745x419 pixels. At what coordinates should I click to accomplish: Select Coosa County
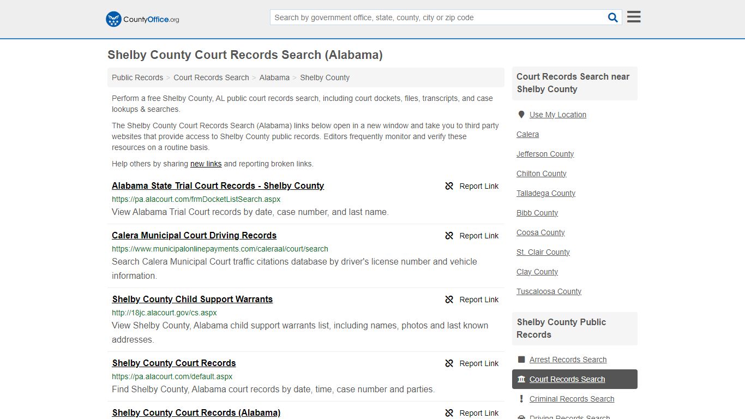pyautogui.click(x=540, y=232)
